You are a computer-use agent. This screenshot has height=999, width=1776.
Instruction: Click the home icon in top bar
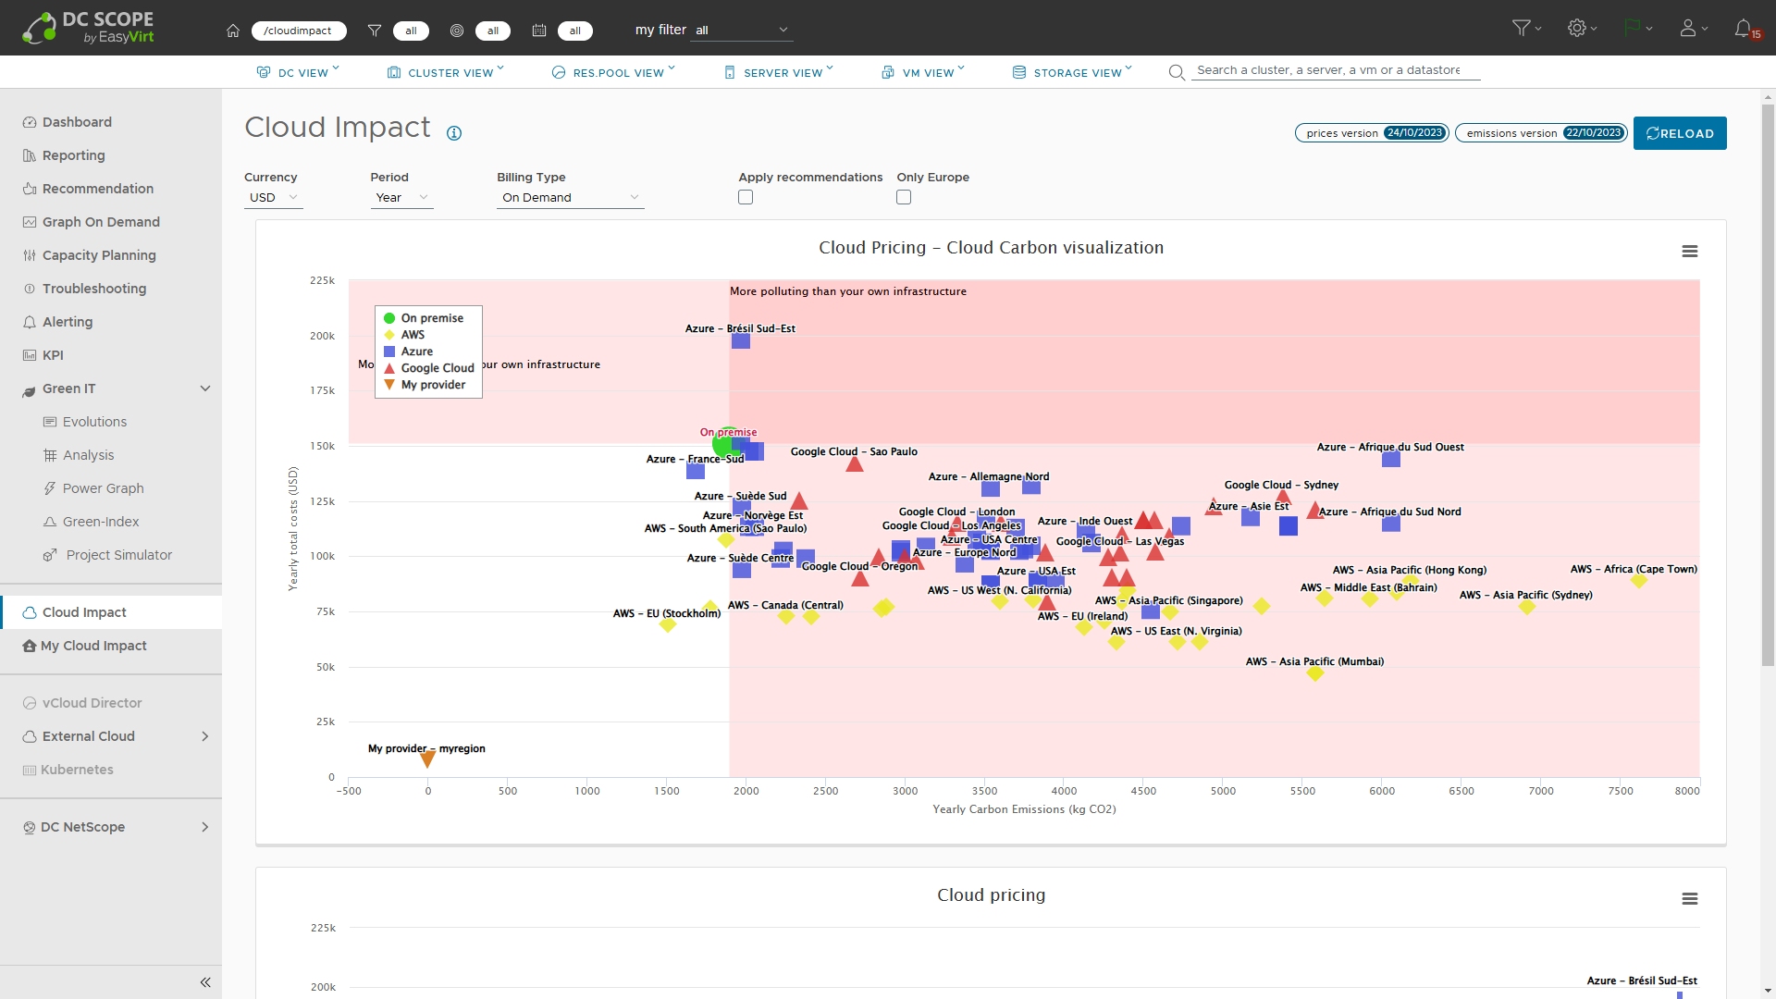[x=233, y=31]
